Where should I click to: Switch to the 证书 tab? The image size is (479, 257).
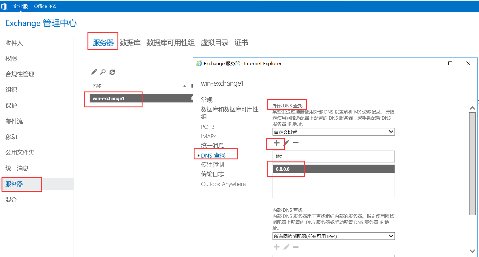[241, 43]
